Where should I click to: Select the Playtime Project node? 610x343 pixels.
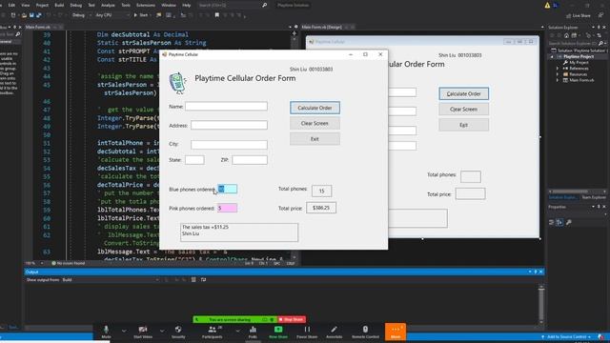pyautogui.click(x=579, y=56)
